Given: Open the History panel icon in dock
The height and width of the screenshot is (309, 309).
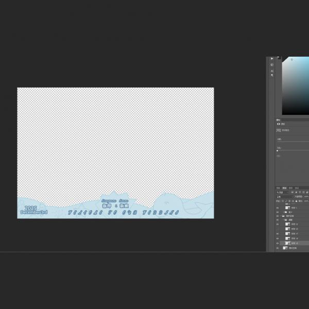Looking at the screenshot, I should tap(272, 64).
